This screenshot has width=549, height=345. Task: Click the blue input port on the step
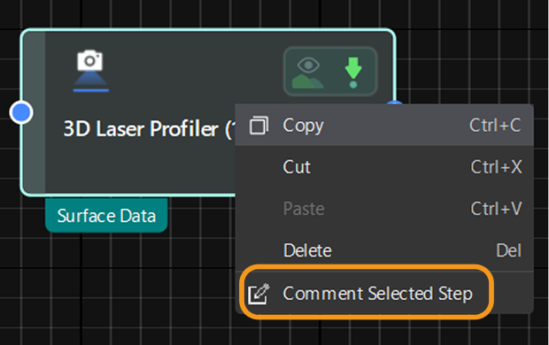point(21,112)
